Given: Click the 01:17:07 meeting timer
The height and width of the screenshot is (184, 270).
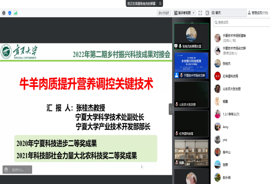Looking at the screenshot, I should [x=163, y=13].
